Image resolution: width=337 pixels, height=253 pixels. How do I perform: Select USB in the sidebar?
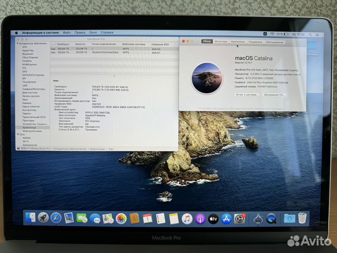[x=25, y=85]
